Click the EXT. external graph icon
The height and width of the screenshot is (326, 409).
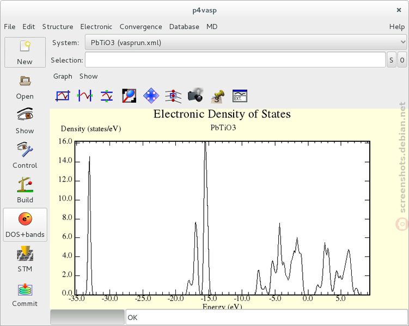(240, 96)
